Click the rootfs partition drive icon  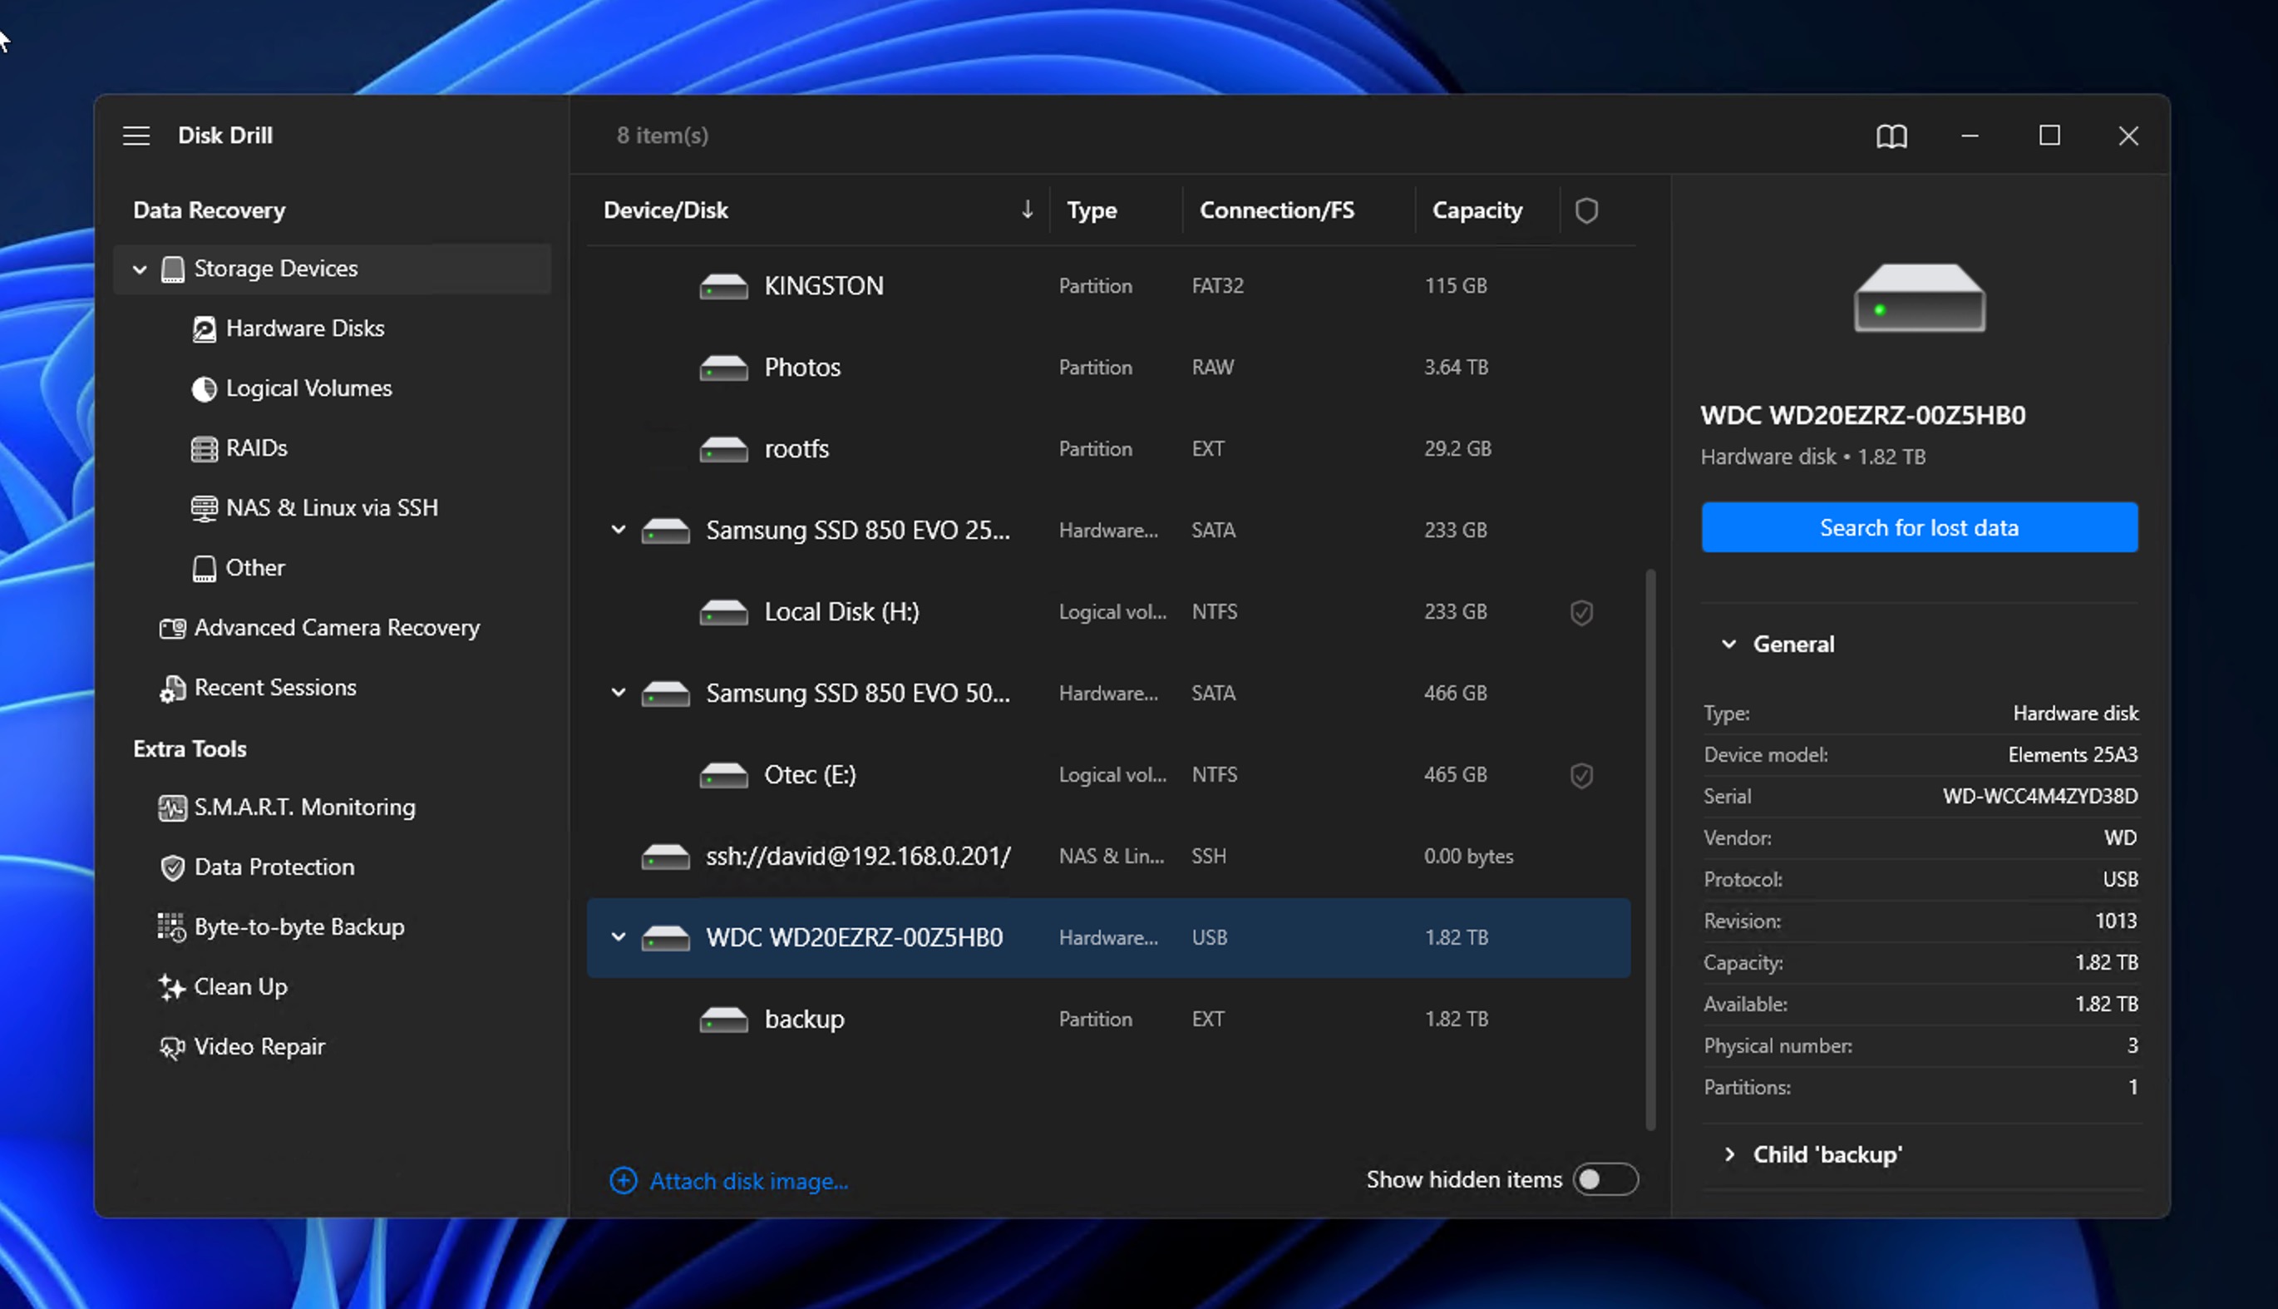coord(723,448)
